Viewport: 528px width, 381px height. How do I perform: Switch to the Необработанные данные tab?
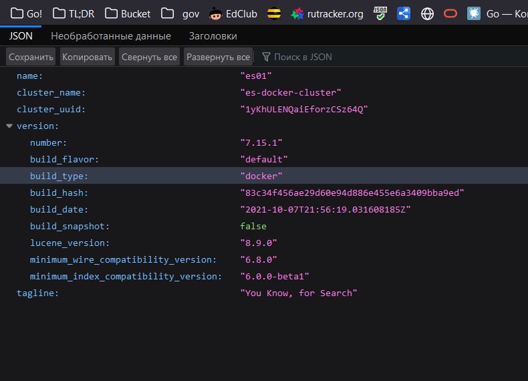[x=111, y=36]
